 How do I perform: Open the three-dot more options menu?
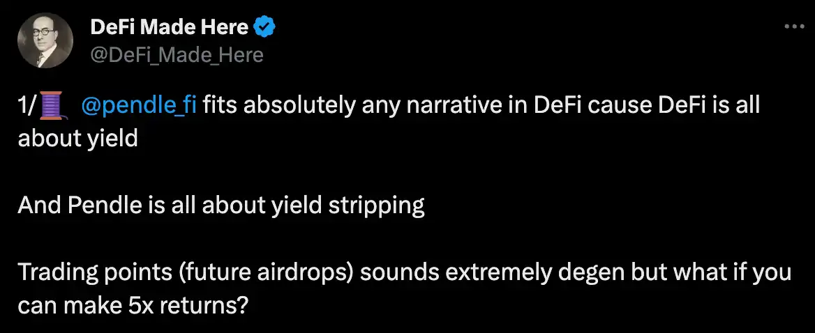pyautogui.click(x=795, y=26)
